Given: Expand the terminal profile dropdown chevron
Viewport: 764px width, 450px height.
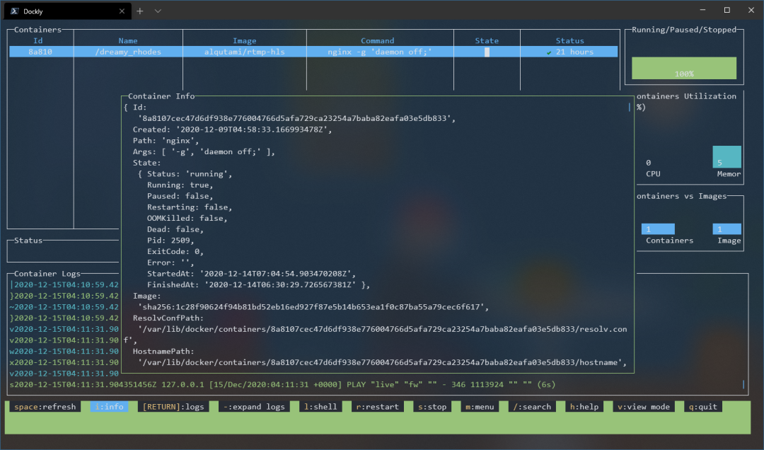Looking at the screenshot, I should 158,11.
